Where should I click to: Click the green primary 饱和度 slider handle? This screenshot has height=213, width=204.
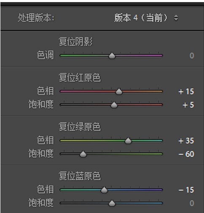pos(83,154)
